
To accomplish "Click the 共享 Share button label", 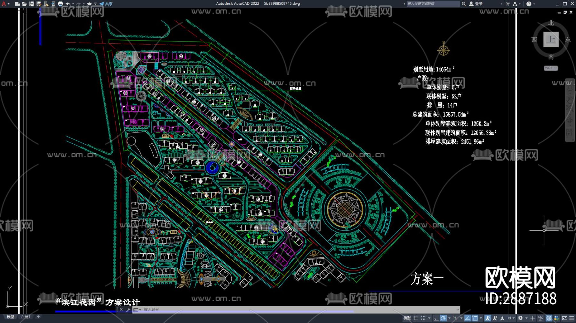I will coord(109,4).
